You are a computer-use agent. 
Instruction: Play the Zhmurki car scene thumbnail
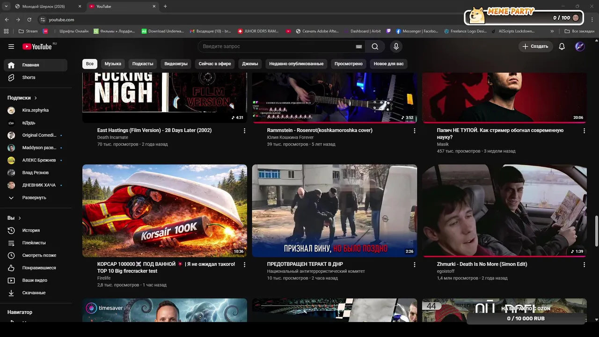(x=504, y=211)
